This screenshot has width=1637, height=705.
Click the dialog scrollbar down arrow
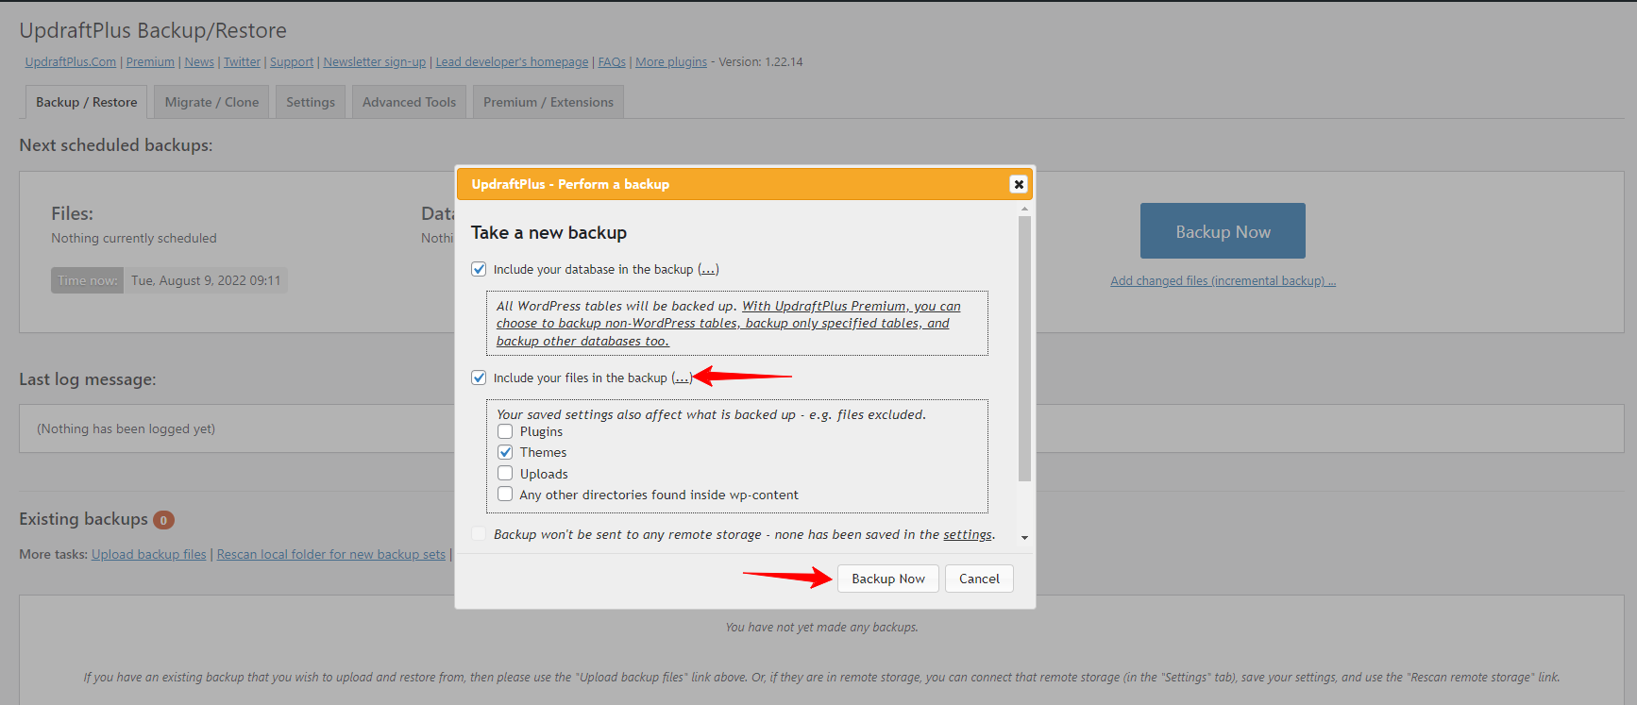(x=1024, y=537)
